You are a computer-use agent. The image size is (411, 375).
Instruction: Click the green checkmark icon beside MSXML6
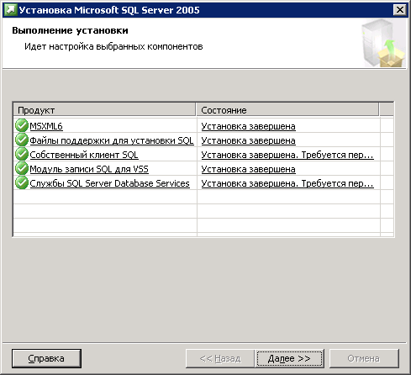[x=22, y=125]
